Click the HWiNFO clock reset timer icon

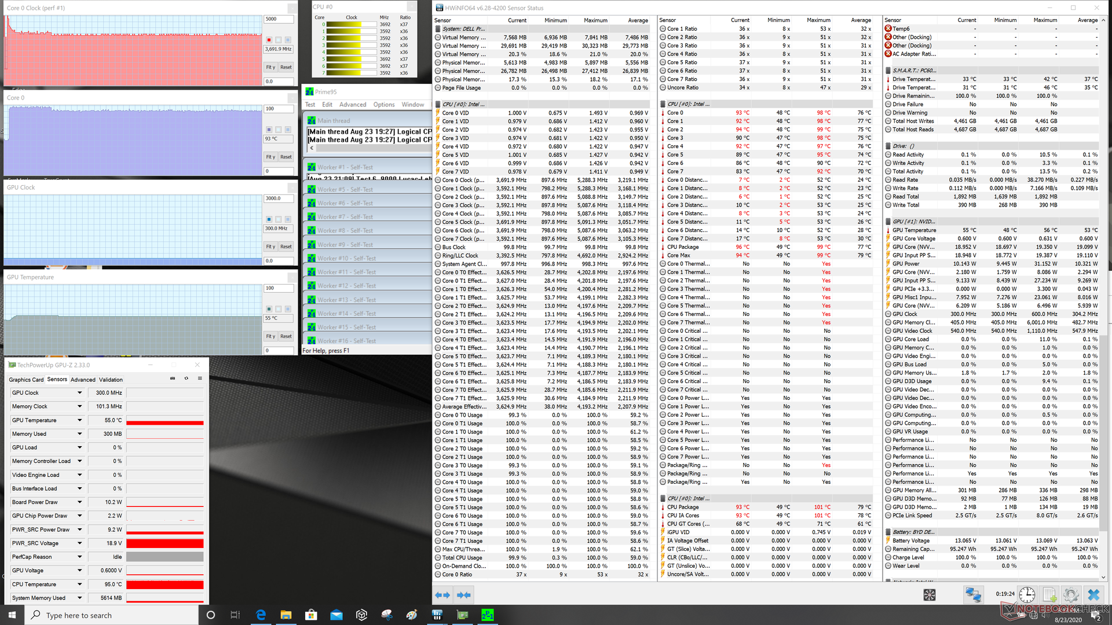[x=1027, y=594]
